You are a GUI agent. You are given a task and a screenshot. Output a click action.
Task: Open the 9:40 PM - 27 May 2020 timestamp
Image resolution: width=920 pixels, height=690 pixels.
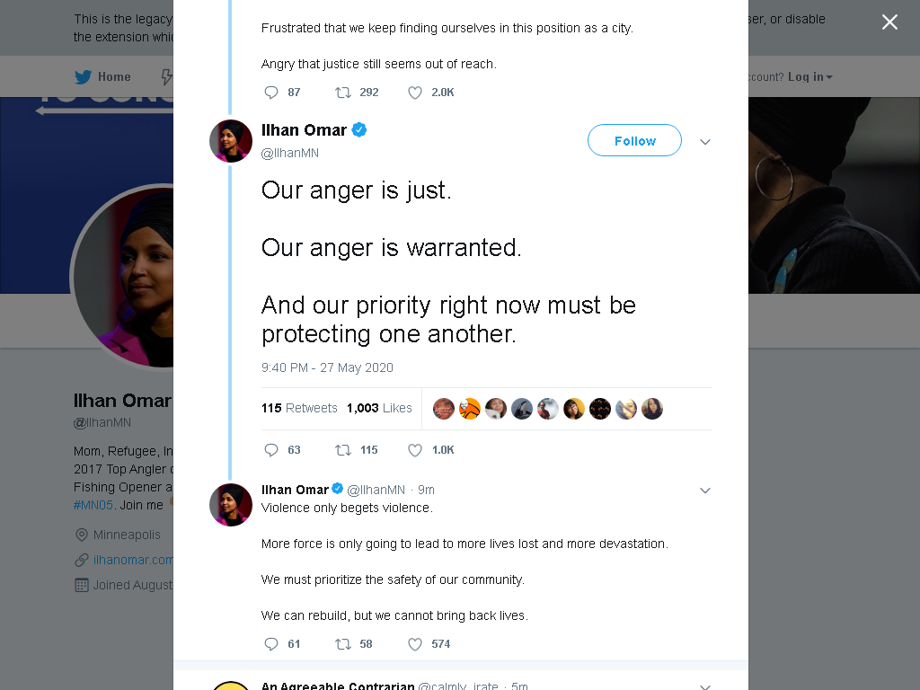pos(327,367)
